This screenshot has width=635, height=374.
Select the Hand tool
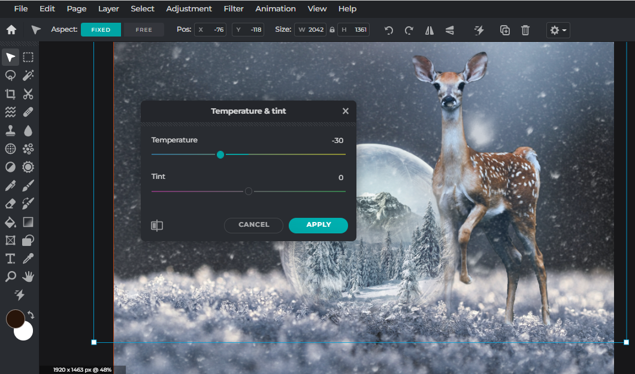(28, 276)
